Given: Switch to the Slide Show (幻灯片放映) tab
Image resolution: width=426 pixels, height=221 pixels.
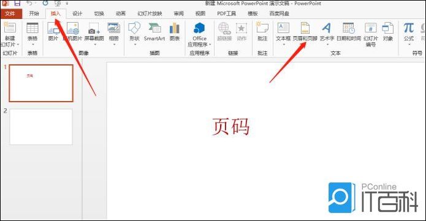Looking at the screenshot, I should point(150,13).
